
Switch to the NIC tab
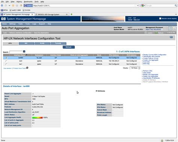coord(26,43)
